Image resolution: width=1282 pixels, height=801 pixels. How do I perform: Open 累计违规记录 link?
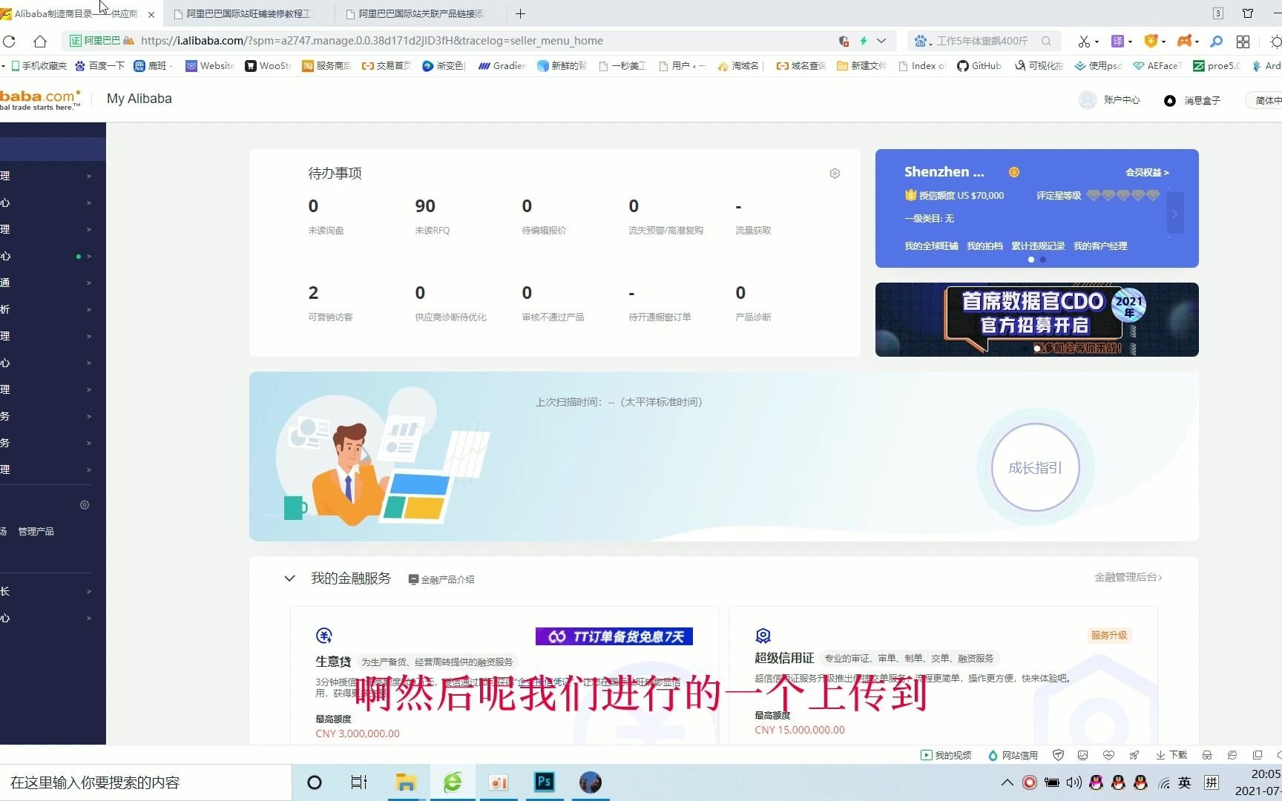click(x=1038, y=246)
